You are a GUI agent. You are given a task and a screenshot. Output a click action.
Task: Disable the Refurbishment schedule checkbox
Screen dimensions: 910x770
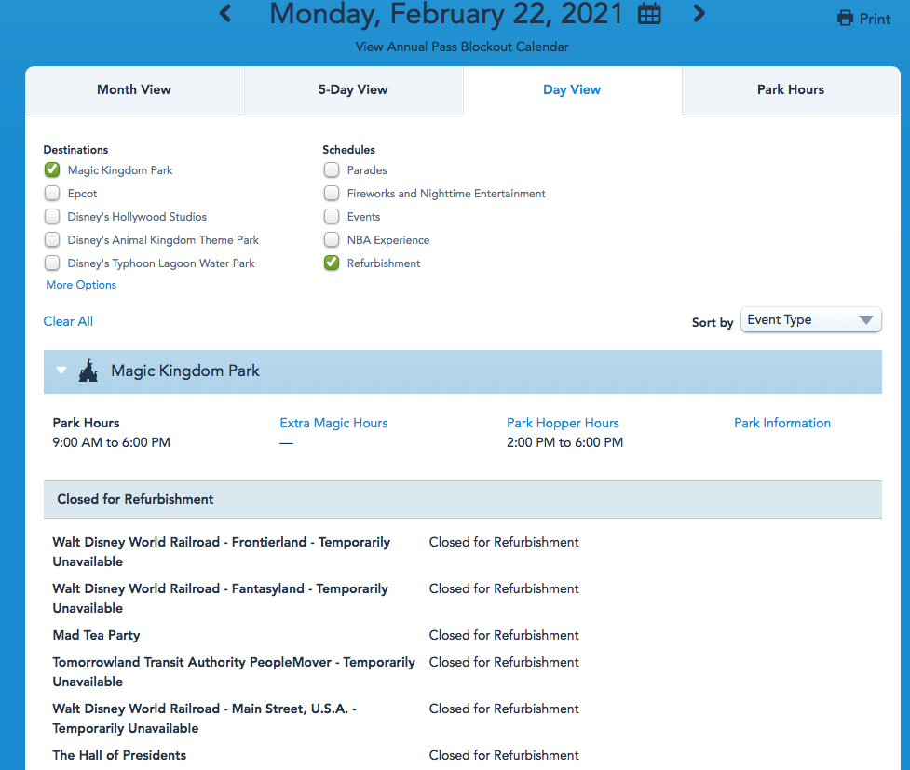click(332, 263)
